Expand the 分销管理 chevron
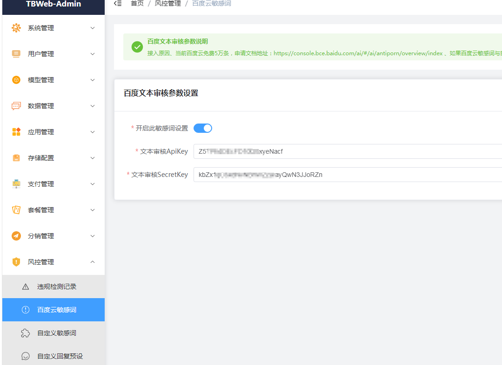 click(93, 236)
